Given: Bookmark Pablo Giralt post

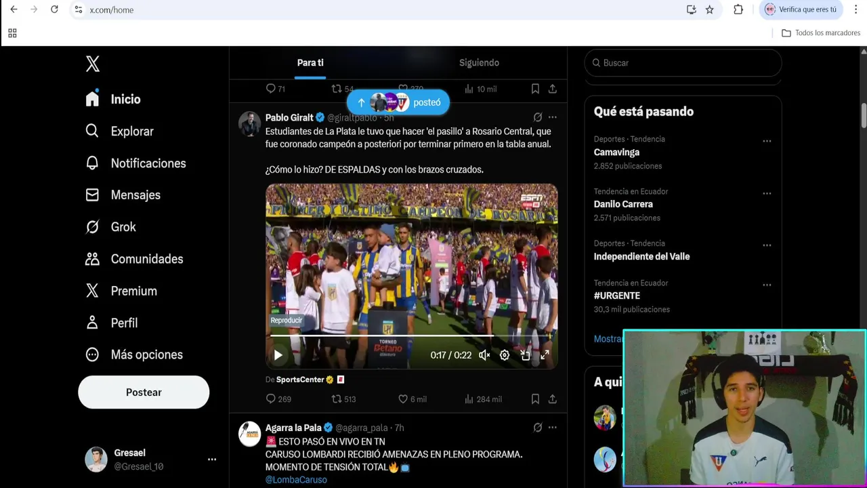Looking at the screenshot, I should coord(535,399).
